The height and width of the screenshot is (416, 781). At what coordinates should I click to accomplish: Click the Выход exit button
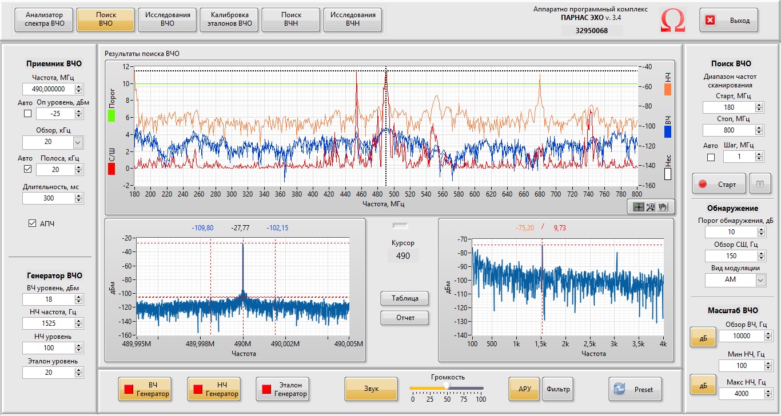728,21
